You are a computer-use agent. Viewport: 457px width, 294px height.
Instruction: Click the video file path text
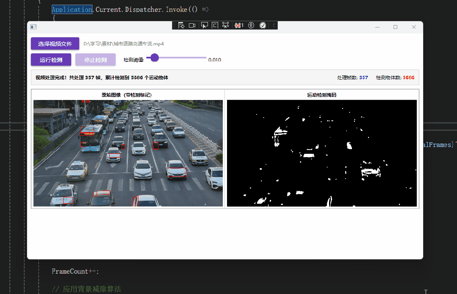(124, 44)
